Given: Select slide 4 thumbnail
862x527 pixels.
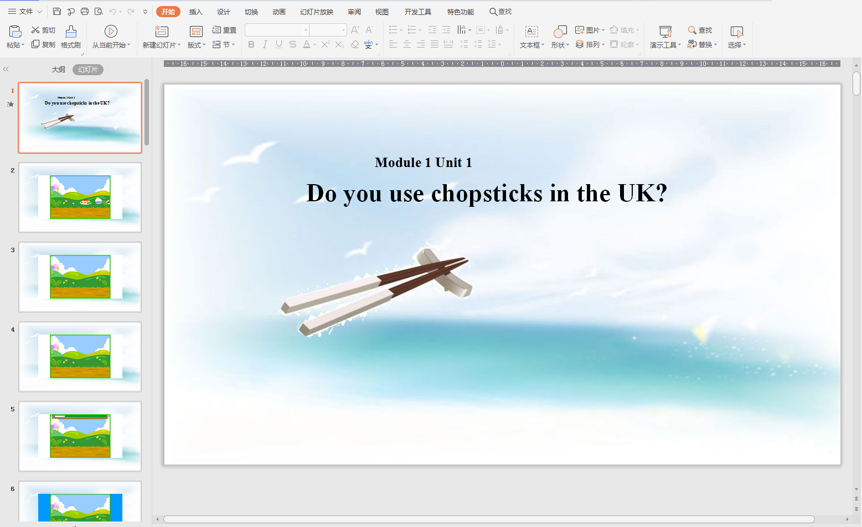Looking at the screenshot, I should pyautogui.click(x=80, y=357).
